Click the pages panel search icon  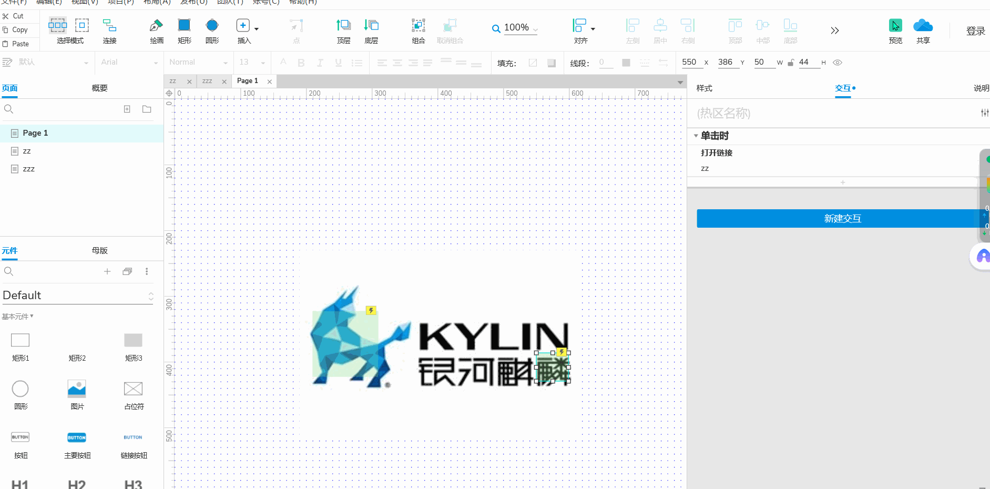(8, 109)
